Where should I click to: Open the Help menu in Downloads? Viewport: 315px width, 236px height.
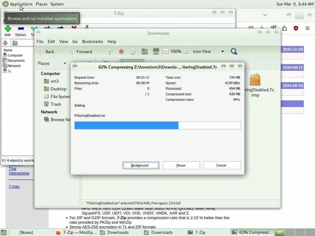pyautogui.click(x=112, y=41)
